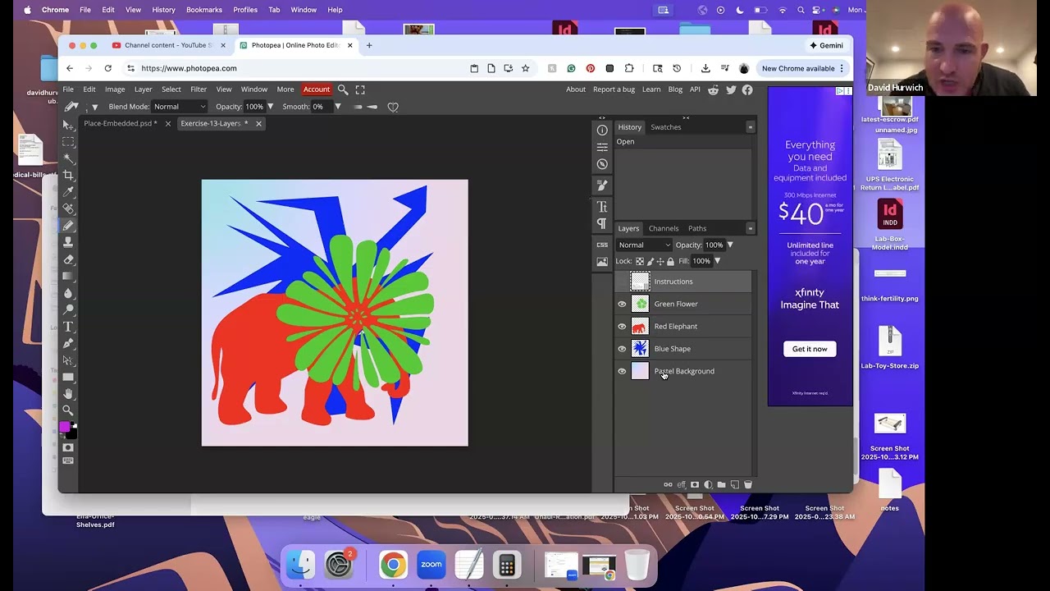The height and width of the screenshot is (591, 1050).
Task: Switch to Place-Embedded.psd document tab
Action: [x=120, y=123]
